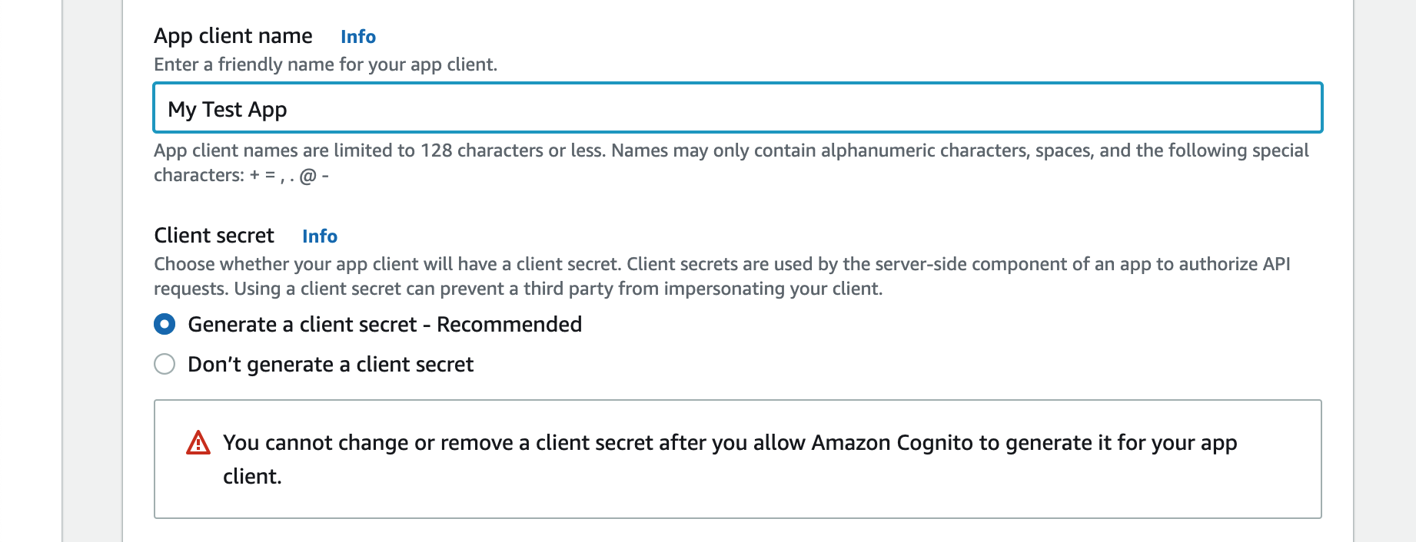This screenshot has width=1416, height=542.
Task: Click the 'Client secret' section heading
Action: point(214,236)
